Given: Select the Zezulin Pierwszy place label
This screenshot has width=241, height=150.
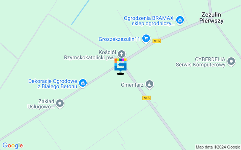Looking at the screenshot, I should tap(211, 18).
